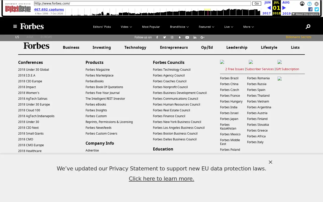Share capture on Facebook in Wayback toolbar
The height and width of the screenshot is (202, 323).
pyautogui.click(x=310, y=9)
